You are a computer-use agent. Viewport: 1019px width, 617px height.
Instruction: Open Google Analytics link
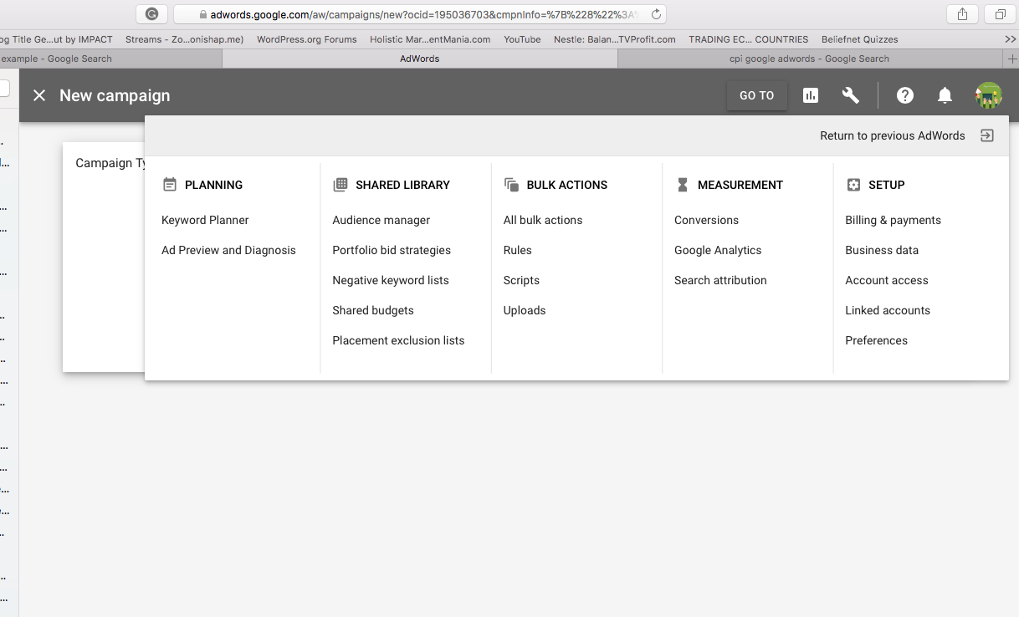718,250
